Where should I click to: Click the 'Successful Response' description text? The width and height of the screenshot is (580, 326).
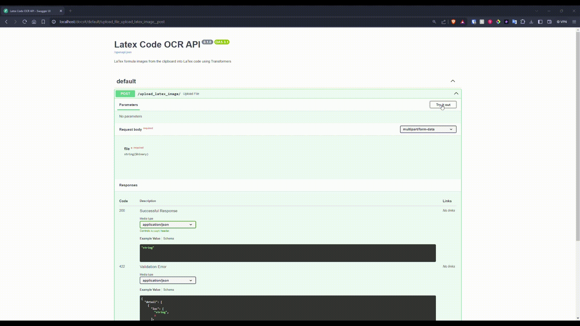point(158,211)
